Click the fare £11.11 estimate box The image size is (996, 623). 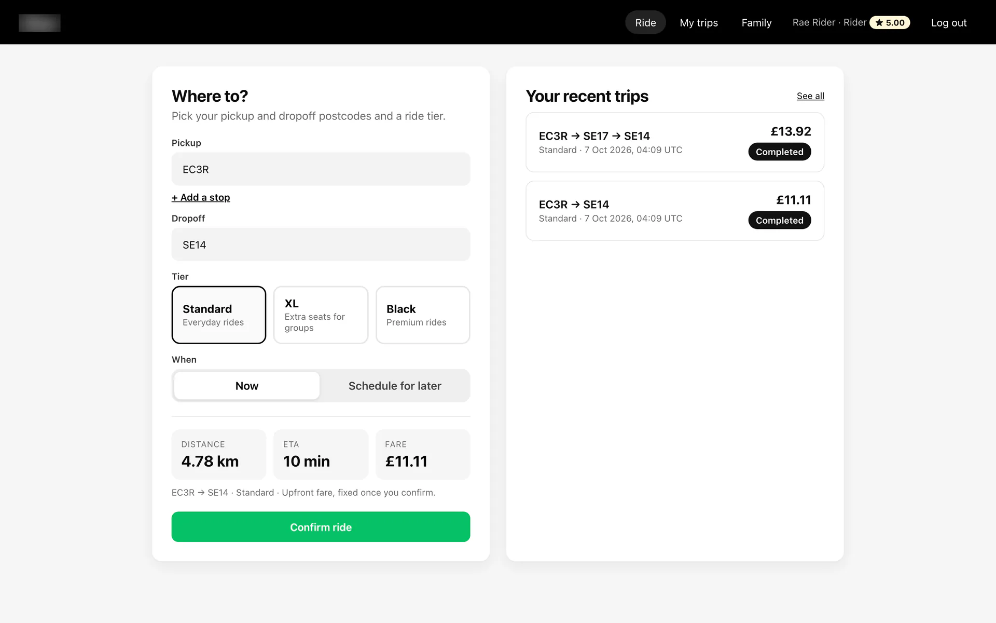coord(423,454)
